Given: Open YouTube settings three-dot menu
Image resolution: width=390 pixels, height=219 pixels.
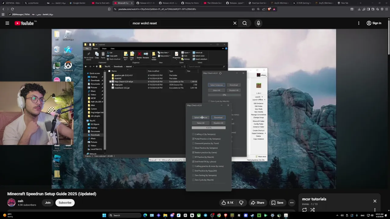Looking at the screenshot, I should (x=359, y=23).
